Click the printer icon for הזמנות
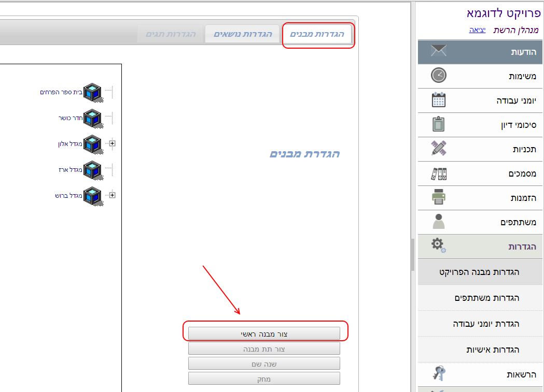Viewport: 544px width, 392px height. pos(439,197)
